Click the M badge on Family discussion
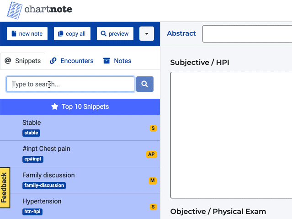 coord(153,181)
